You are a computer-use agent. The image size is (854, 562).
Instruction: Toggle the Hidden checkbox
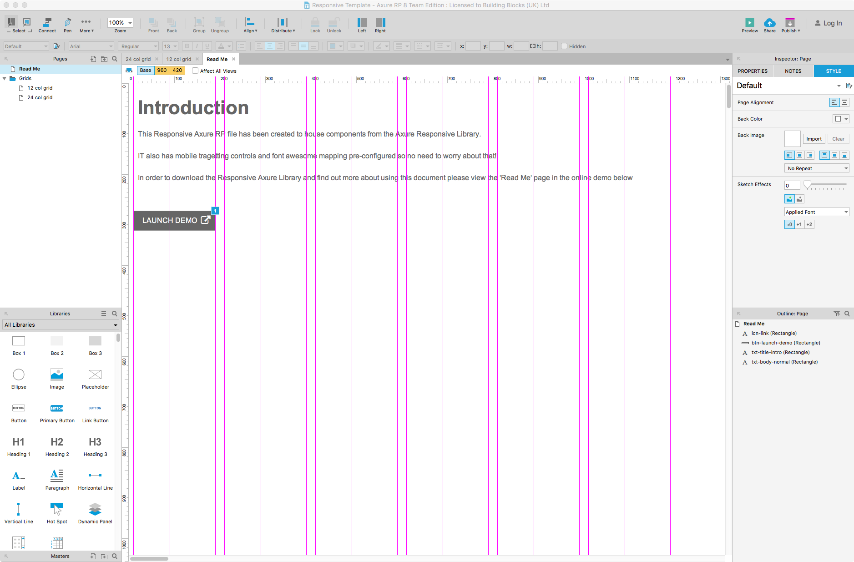pos(564,46)
